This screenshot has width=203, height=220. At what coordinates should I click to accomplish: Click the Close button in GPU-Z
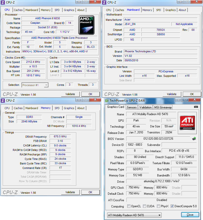(190, 215)
